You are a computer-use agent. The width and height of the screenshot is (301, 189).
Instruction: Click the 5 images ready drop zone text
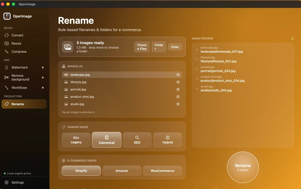coord(90,43)
